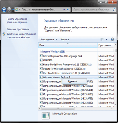Viewport: 118px width, 123px height.
Task: Collapse the 'Microsoft Windows (268)' group
Action: point(53,52)
